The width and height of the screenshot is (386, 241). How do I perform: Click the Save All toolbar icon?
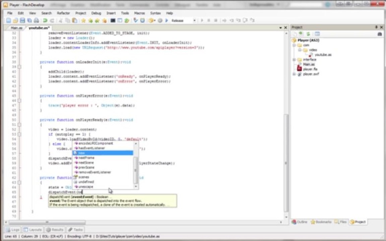click(29, 20)
